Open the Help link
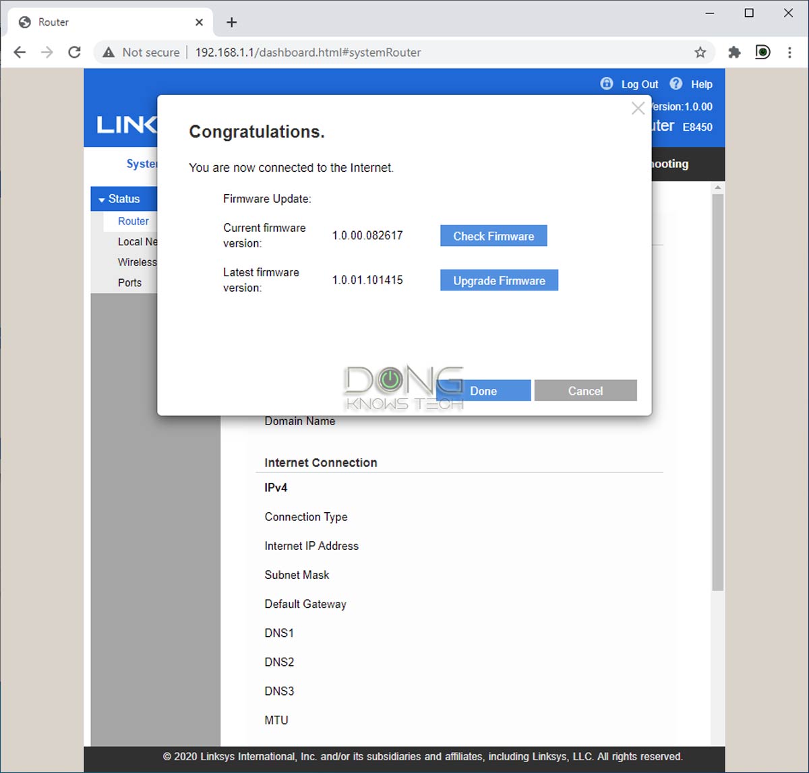Screen dimensions: 809x773 (x=701, y=84)
